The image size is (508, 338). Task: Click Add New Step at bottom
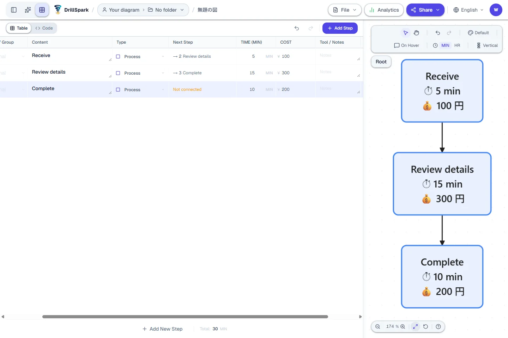[163, 329]
